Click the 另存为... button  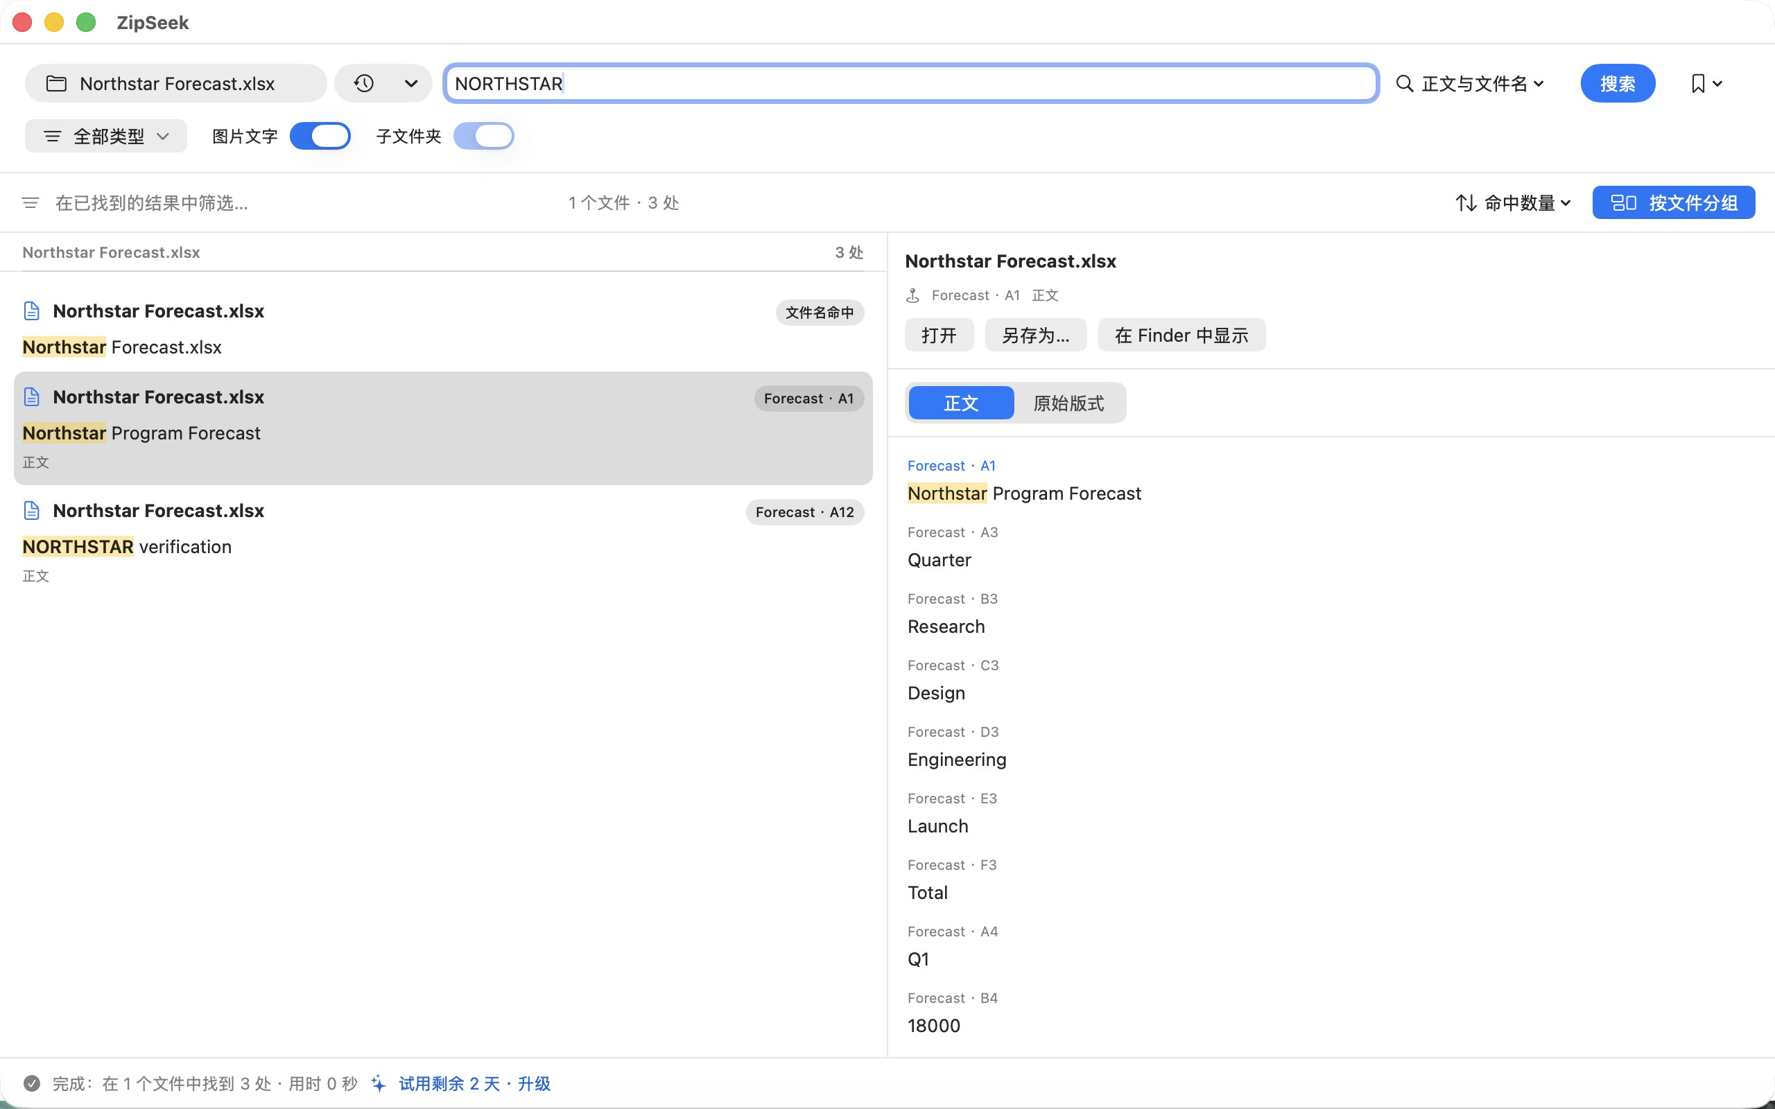(1035, 335)
